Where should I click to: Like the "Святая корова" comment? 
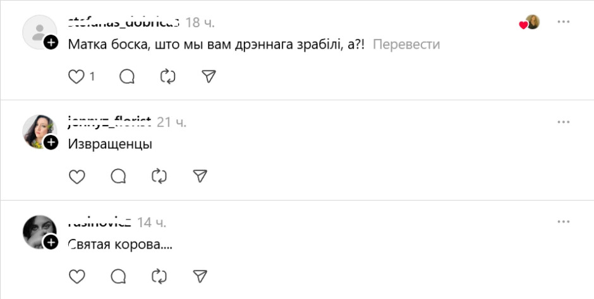click(76, 276)
